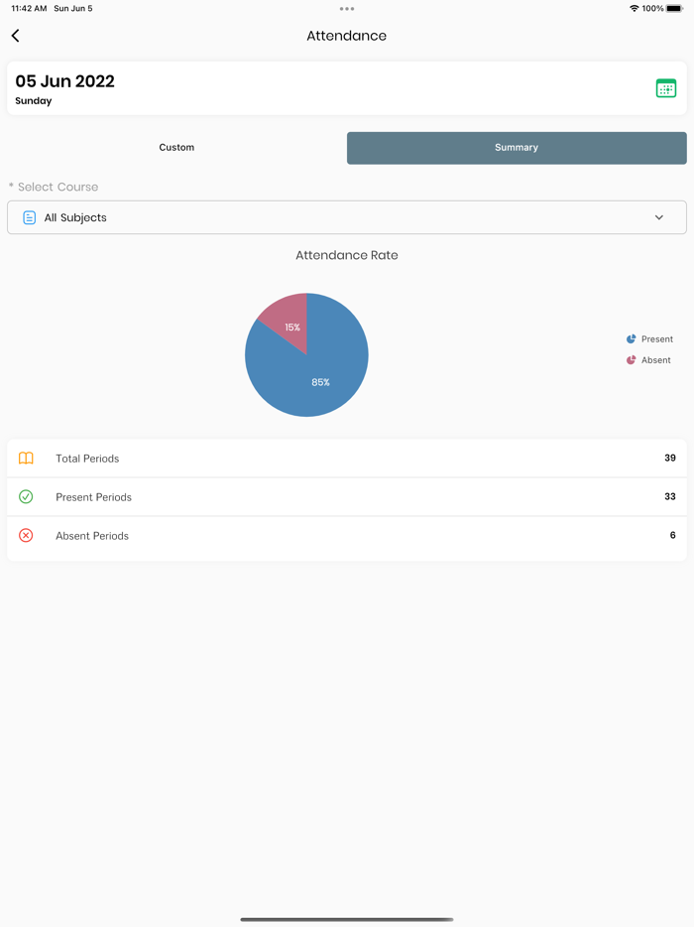The width and height of the screenshot is (694, 927).
Task: Expand the course dropdown chevron
Action: pyautogui.click(x=659, y=217)
